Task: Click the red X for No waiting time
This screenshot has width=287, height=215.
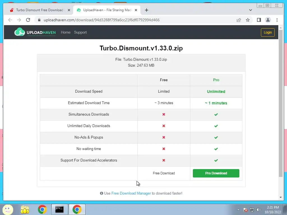Action: [164, 149]
